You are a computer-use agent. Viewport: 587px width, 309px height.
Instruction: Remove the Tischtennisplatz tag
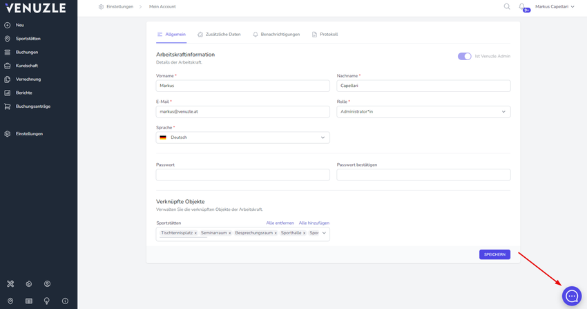pos(195,234)
